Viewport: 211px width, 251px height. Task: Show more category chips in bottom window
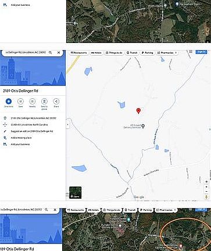pyautogui.click(x=175, y=210)
